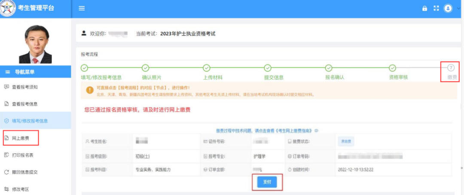Click the lock screen icon
This screenshot has height=195, width=464.
(x=425, y=9)
